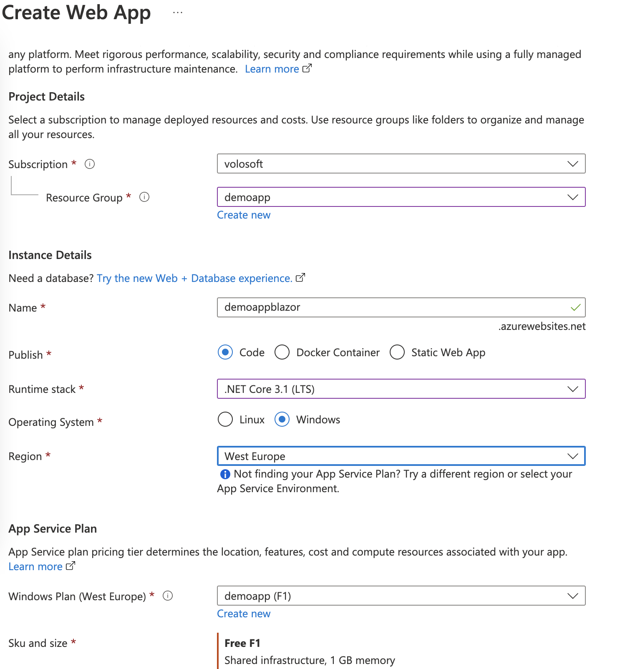This screenshot has width=620, height=669.
Task: Select Windows as operating system
Action: pyautogui.click(x=282, y=420)
